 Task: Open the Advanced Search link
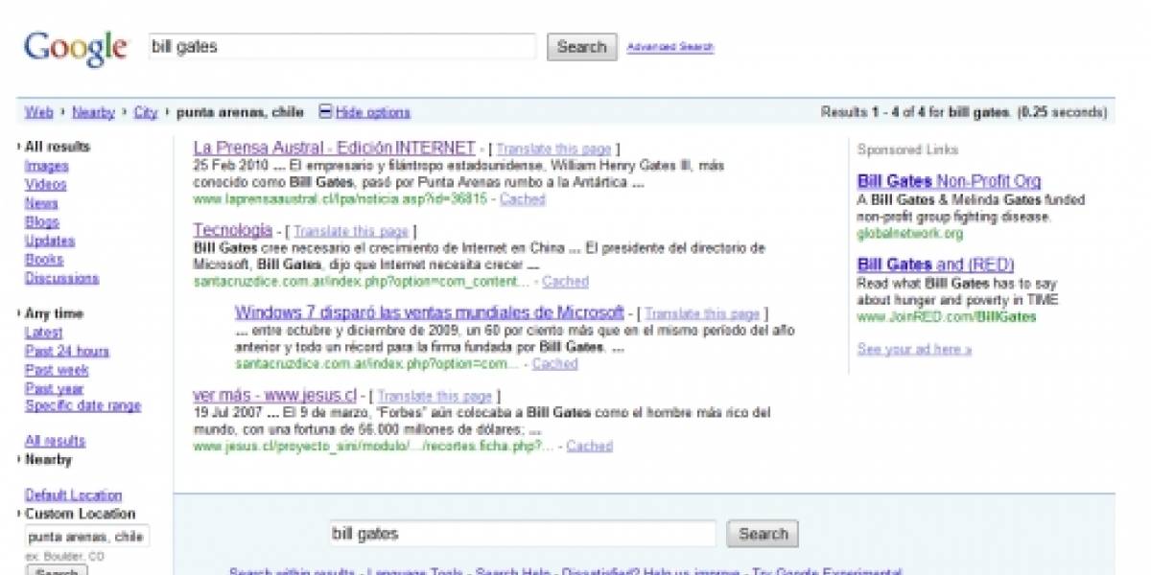pyautogui.click(x=670, y=46)
